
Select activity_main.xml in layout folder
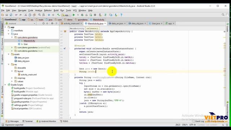pyautogui.click(x=29, y=75)
